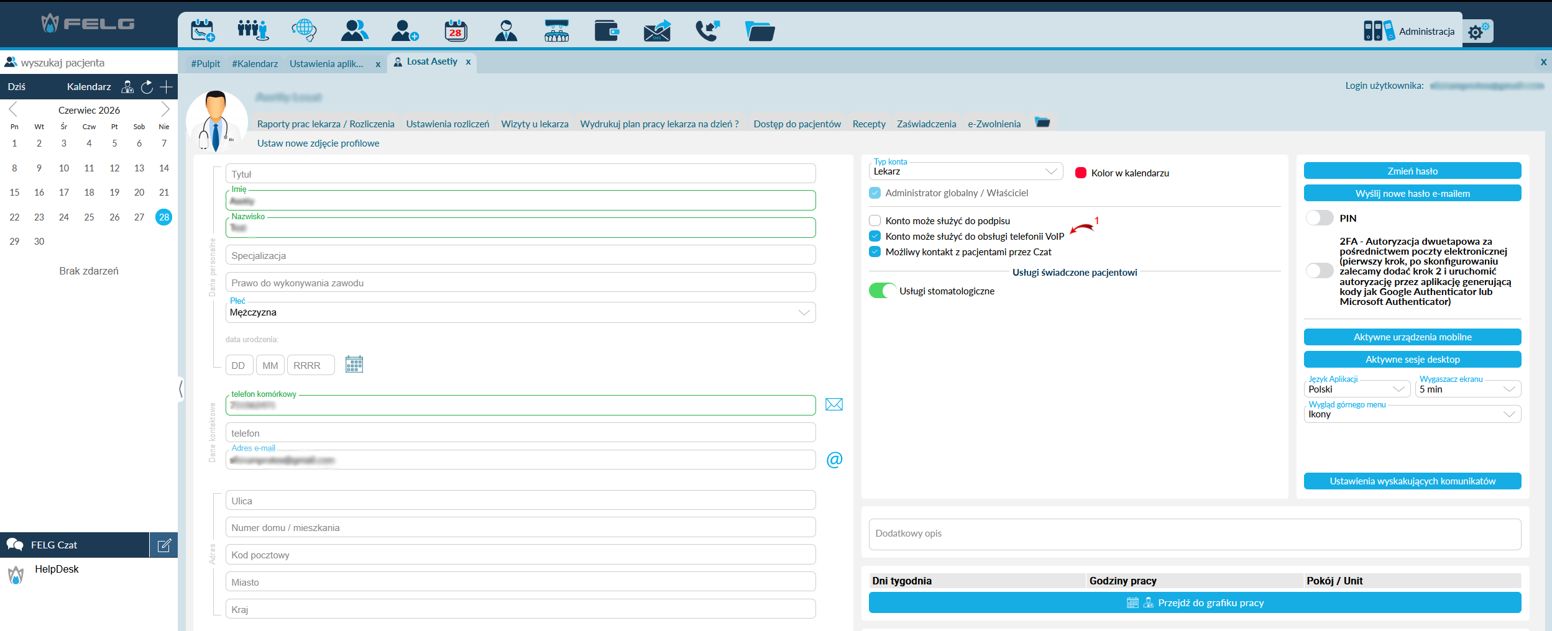1552x631 pixels.
Task: Go to next month in calendar
Action: (x=165, y=110)
